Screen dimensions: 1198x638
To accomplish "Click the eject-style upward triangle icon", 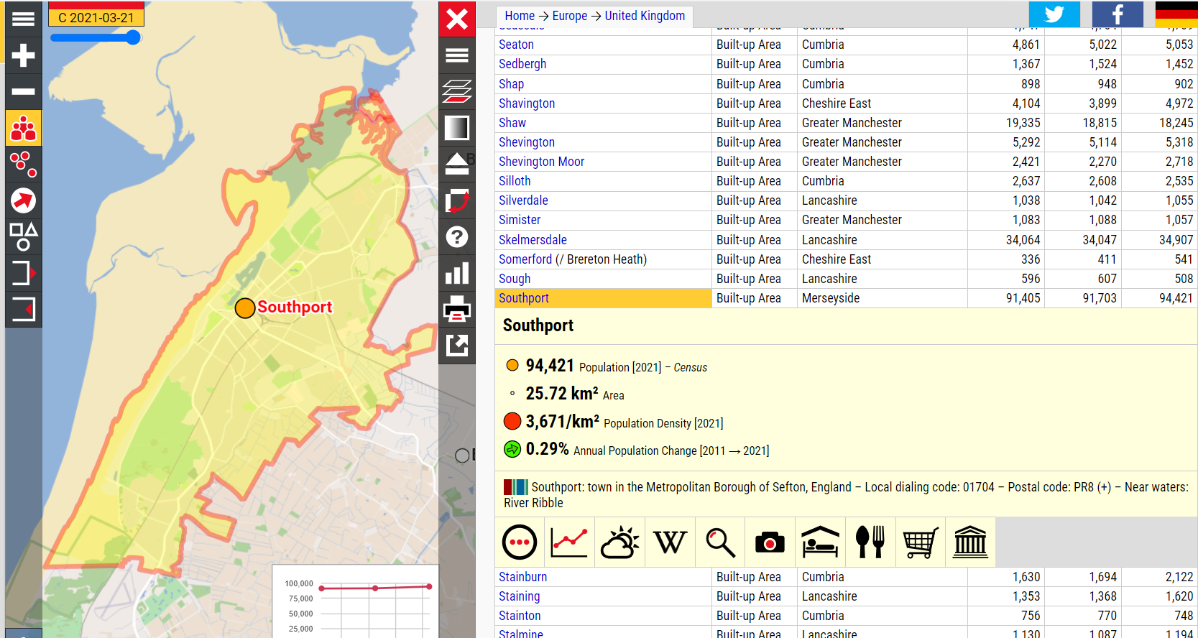I will [457, 164].
